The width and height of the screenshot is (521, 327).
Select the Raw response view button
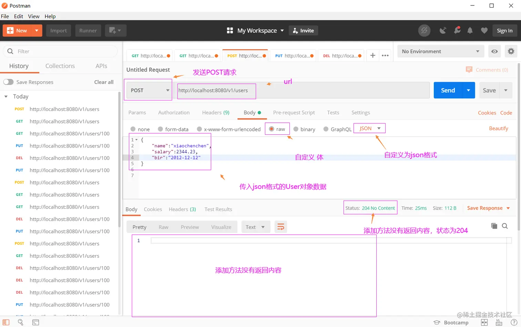[163, 227]
